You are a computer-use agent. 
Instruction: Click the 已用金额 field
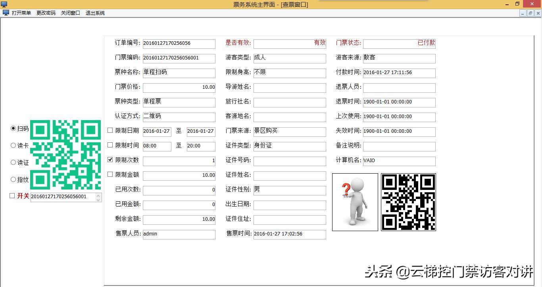(x=179, y=205)
